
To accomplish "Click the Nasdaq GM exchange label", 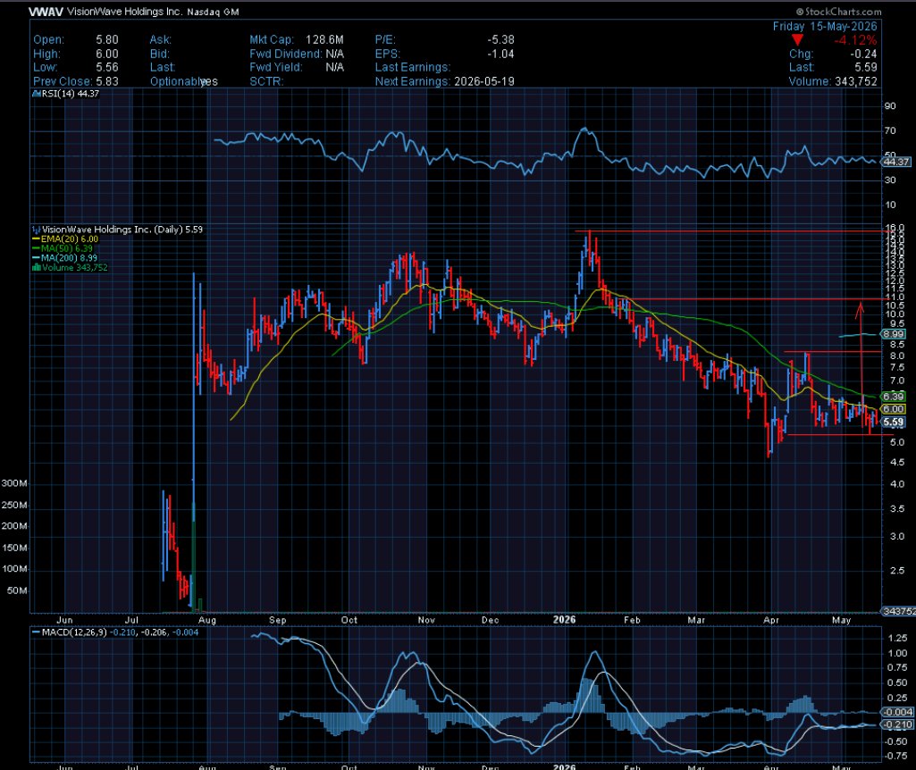I will tap(213, 12).
